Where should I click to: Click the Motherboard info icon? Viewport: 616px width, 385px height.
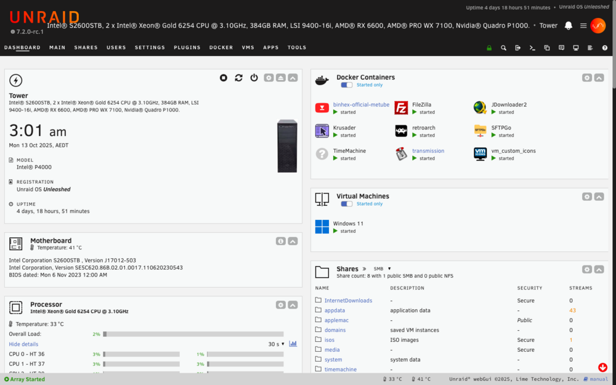click(x=280, y=241)
